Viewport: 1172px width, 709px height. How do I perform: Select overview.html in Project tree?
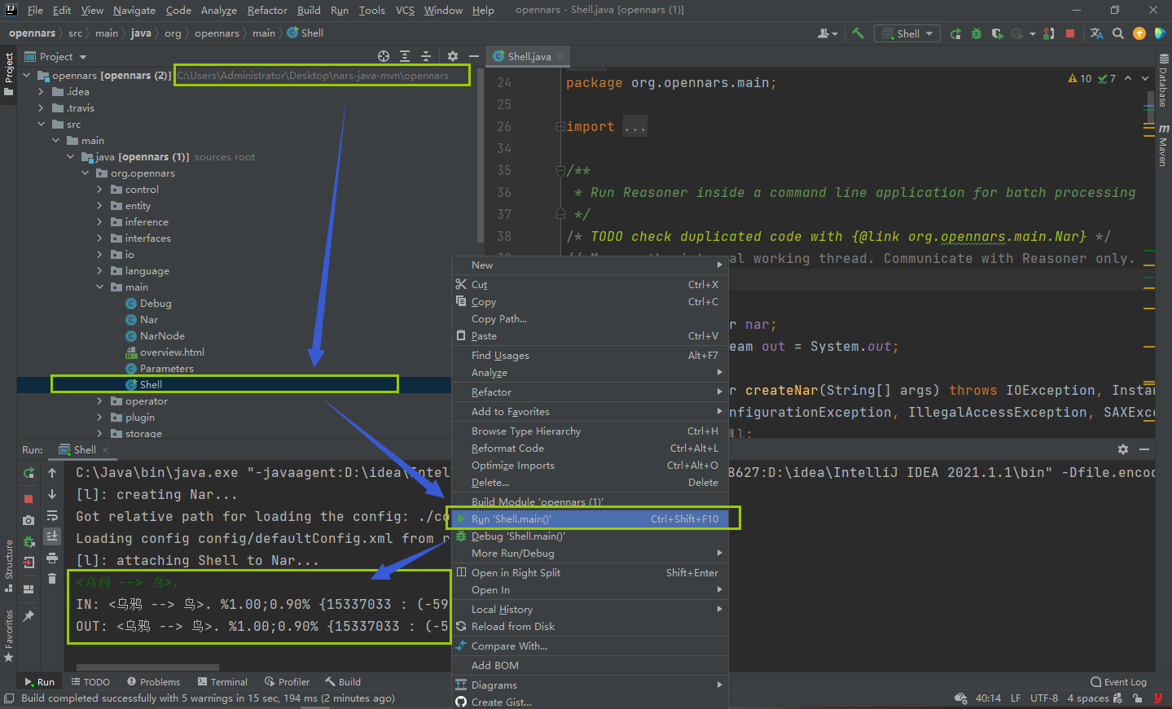(x=172, y=352)
